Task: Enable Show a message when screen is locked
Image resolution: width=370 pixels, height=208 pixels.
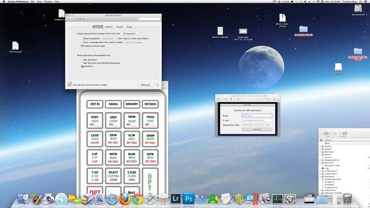Action: click(x=82, y=42)
